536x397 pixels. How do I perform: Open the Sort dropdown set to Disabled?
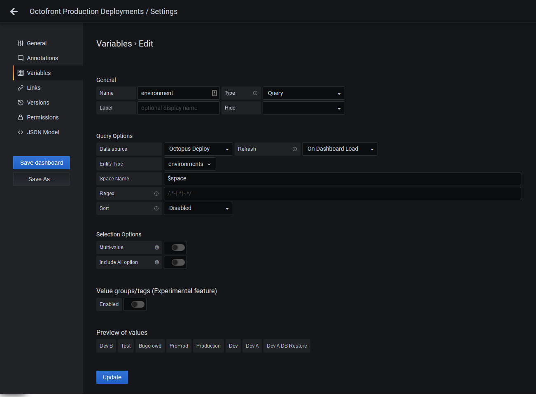pyautogui.click(x=198, y=208)
